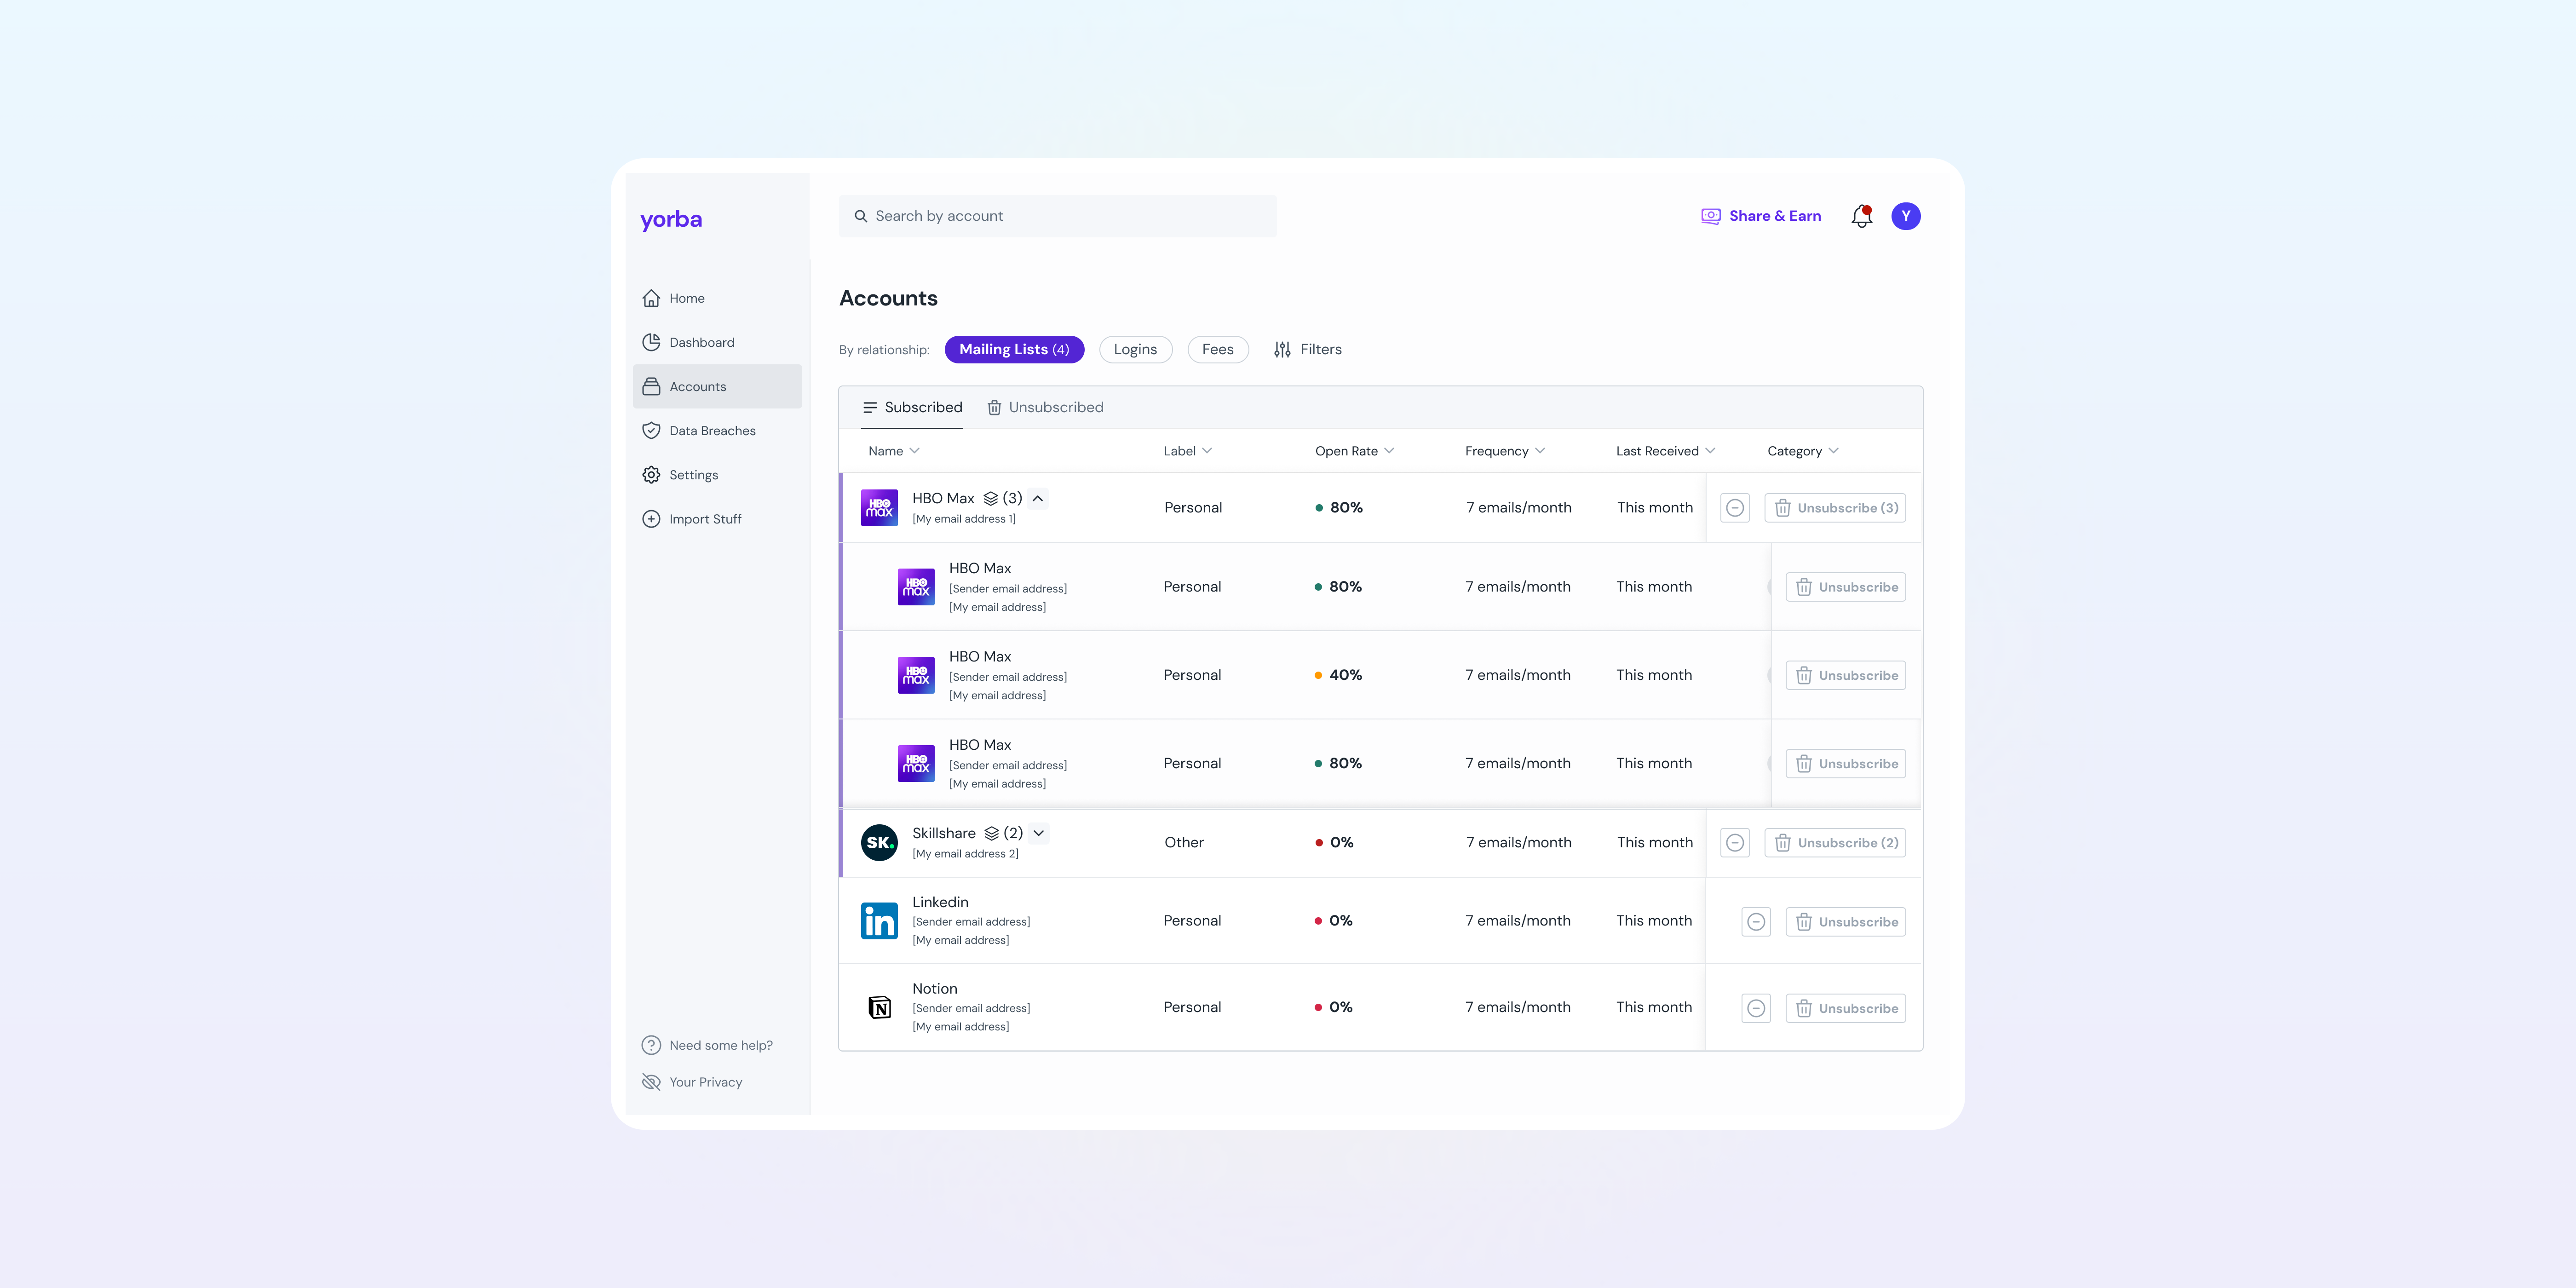The width and height of the screenshot is (2576, 1288).
Task: Click the minus icon in Skillshare row
Action: 1735,843
